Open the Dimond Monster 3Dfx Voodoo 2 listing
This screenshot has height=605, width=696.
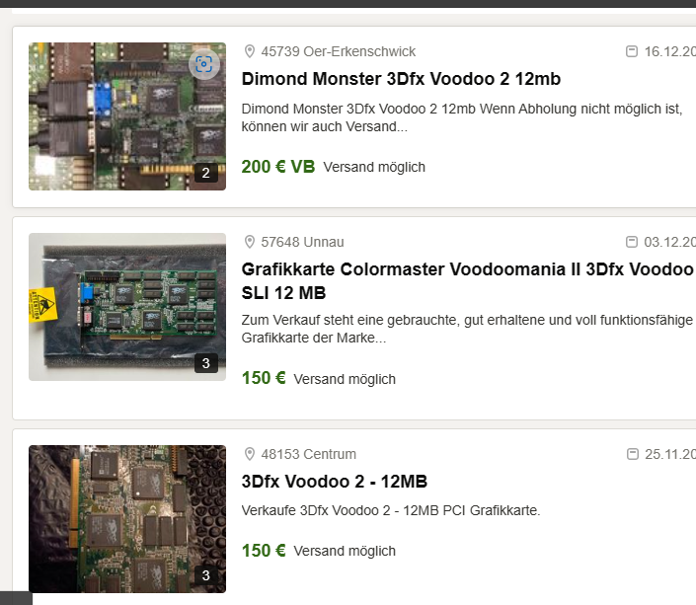pos(401,79)
